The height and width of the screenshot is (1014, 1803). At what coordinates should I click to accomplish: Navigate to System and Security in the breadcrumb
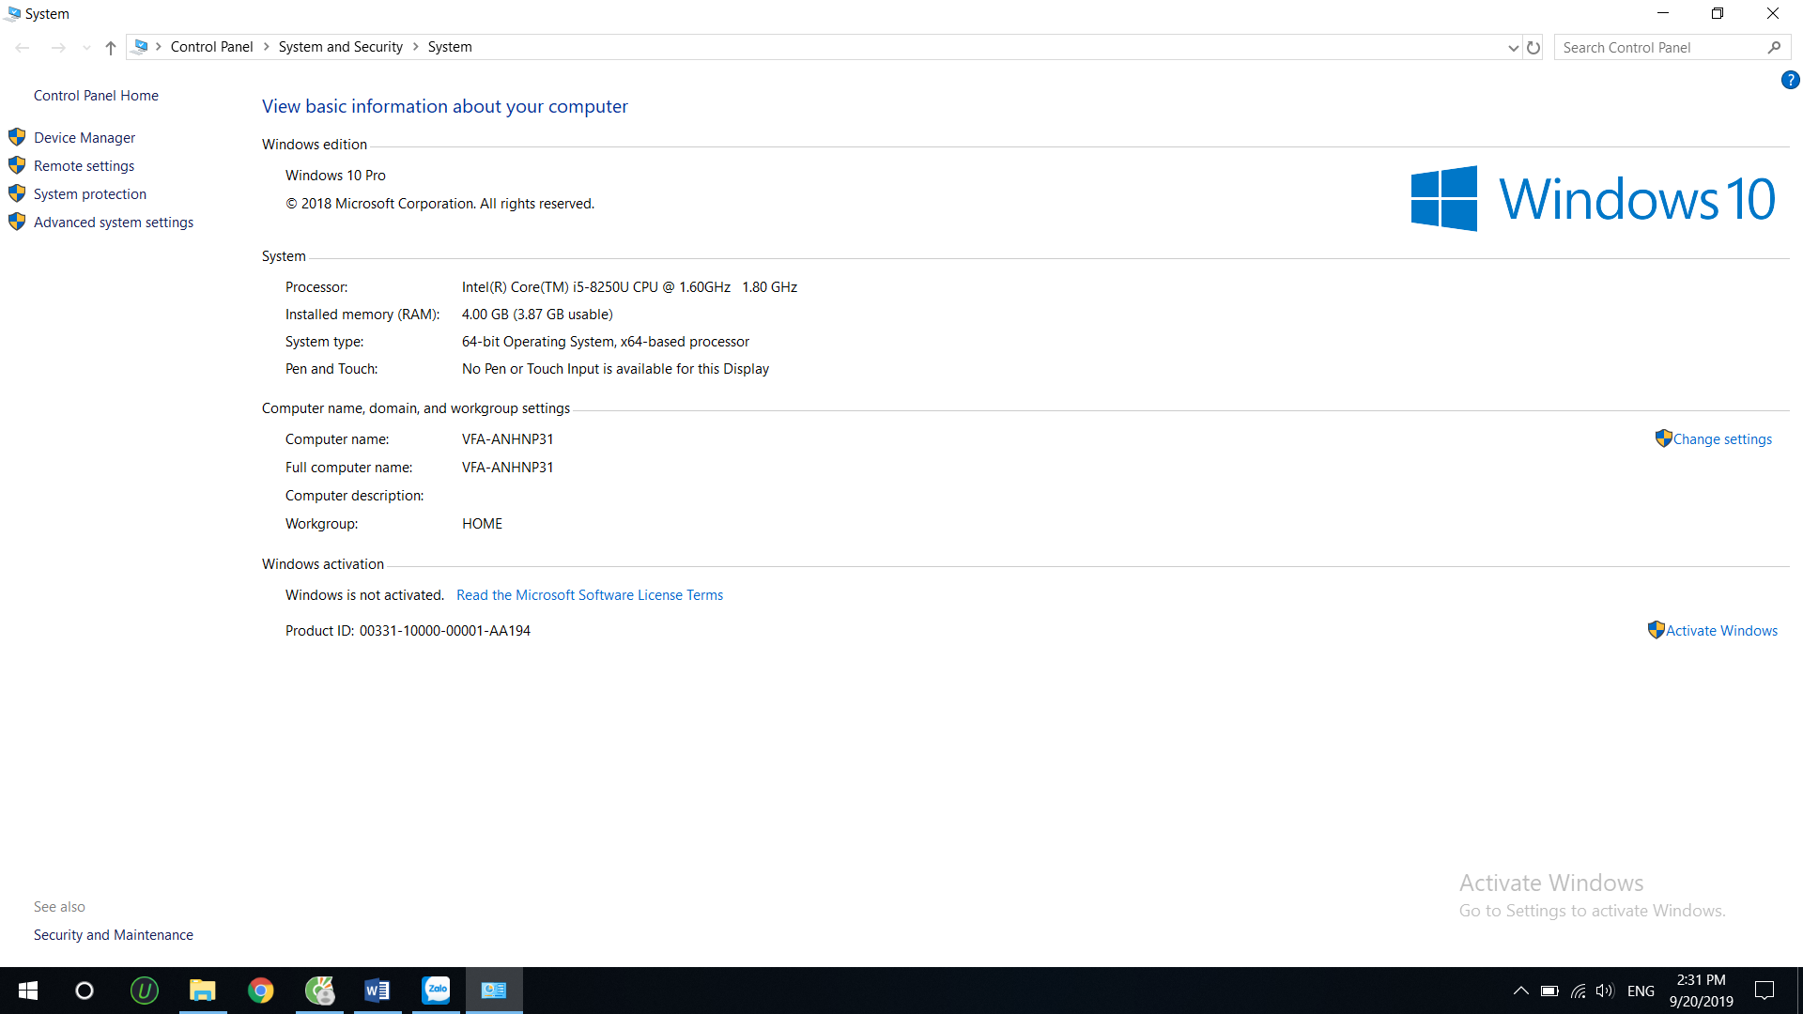click(x=340, y=47)
